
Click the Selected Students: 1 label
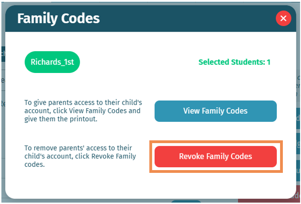click(x=234, y=62)
